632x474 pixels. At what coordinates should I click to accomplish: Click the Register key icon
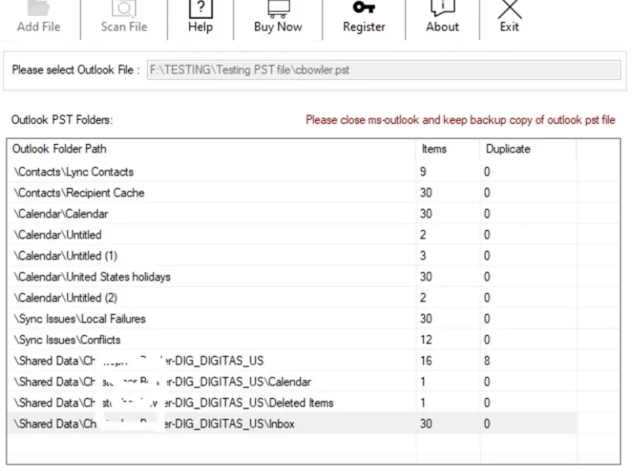(x=363, y=9)
